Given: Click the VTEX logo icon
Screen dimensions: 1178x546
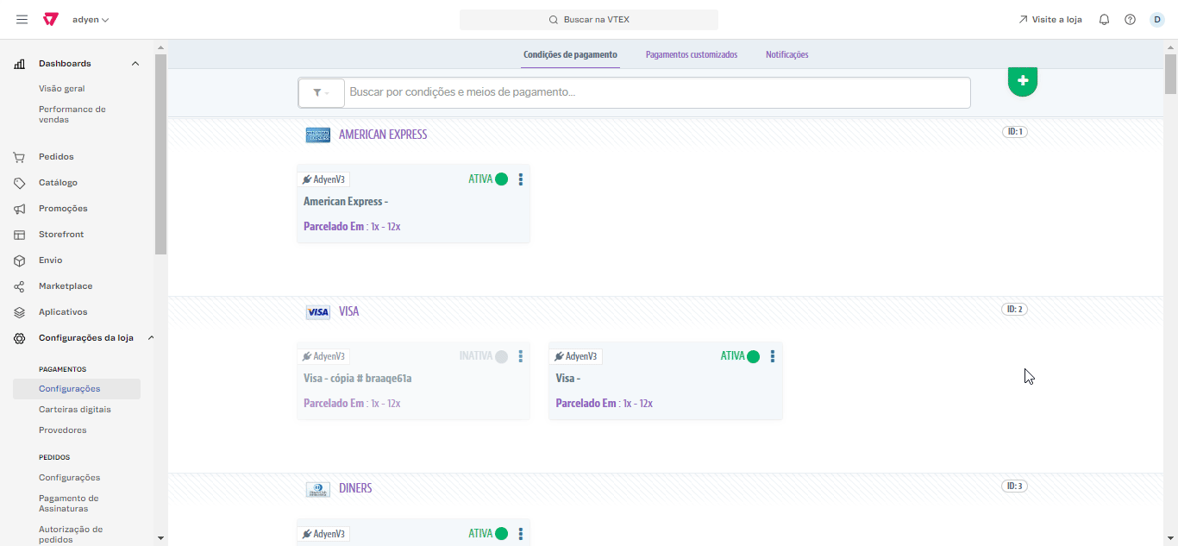Looking at the screenshot, I should point(51,19).
